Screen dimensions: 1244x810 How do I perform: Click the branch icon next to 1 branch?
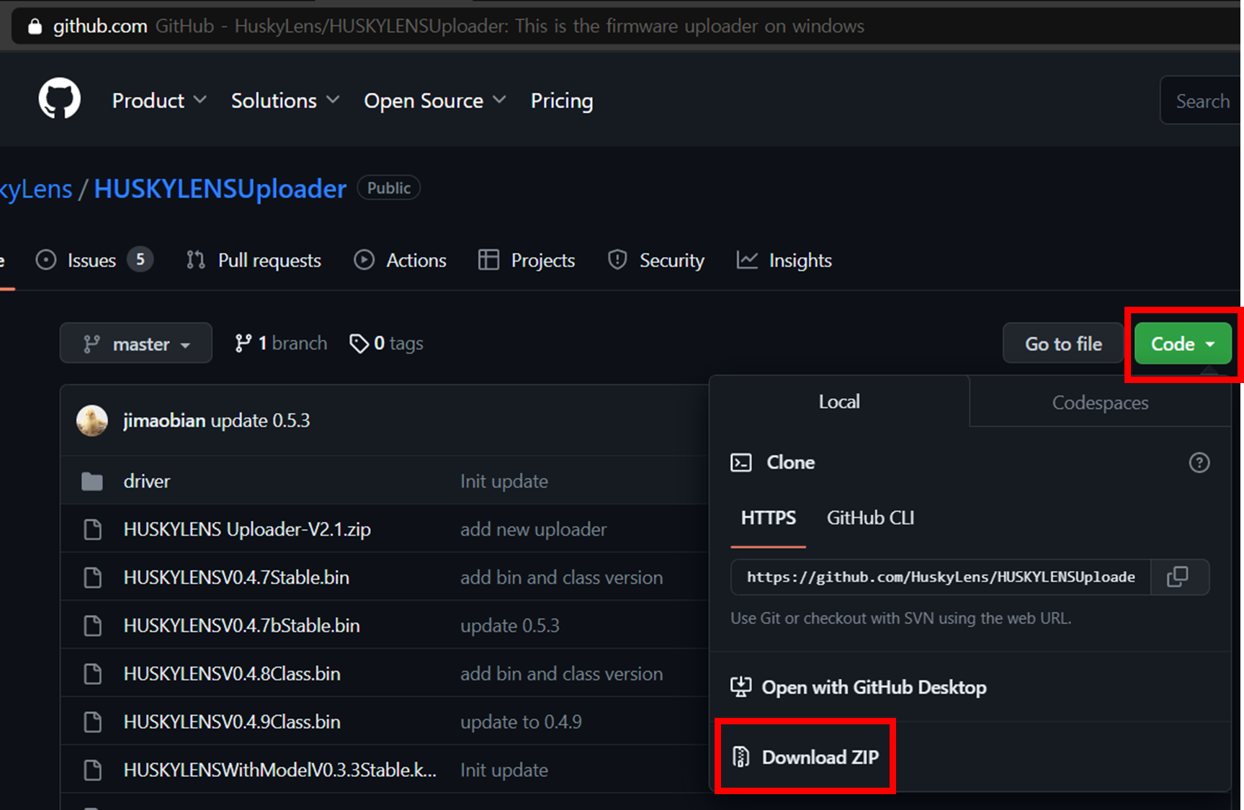coord(243,343)
